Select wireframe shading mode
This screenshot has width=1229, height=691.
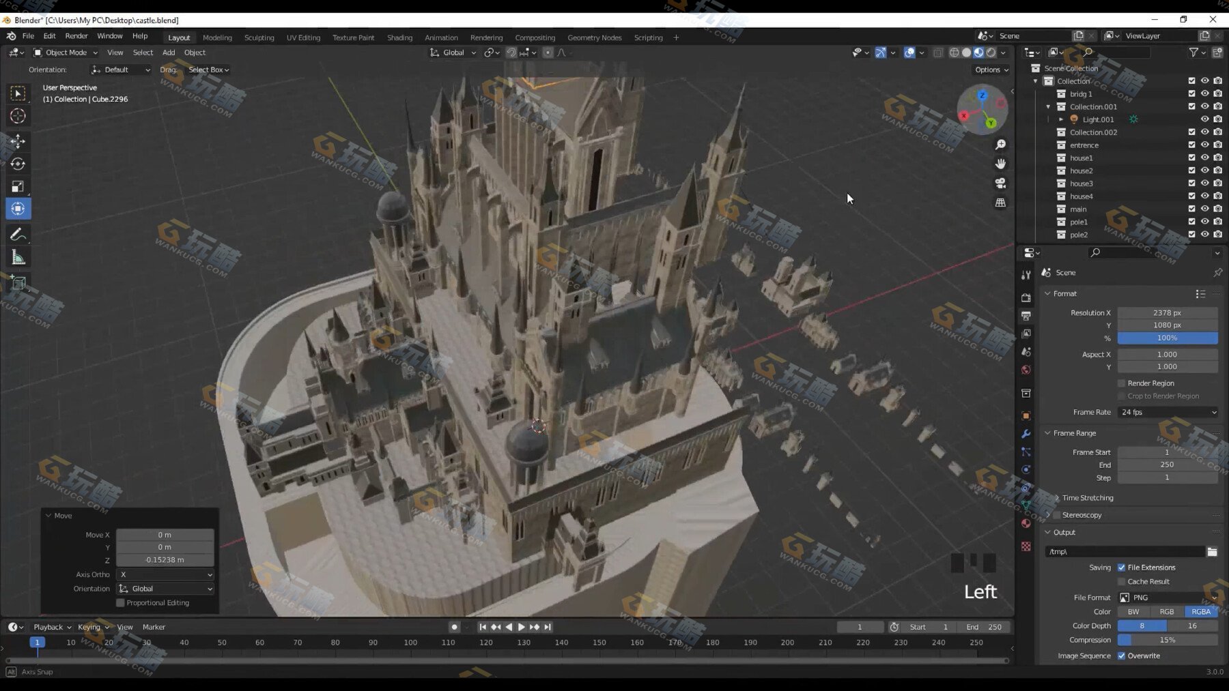[954, 53]
